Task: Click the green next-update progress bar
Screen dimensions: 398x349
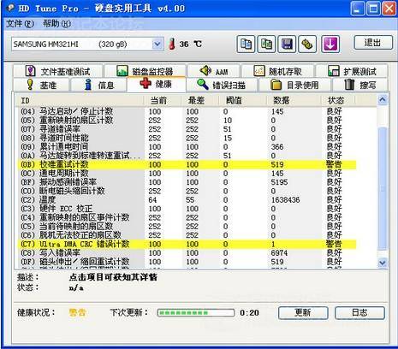Action: point(196,313)
